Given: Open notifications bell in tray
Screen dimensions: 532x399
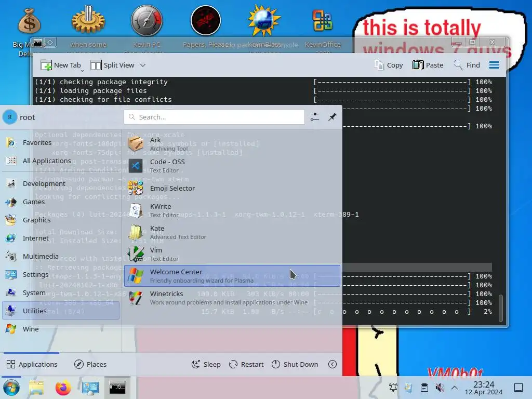Looking at the screenshot, I should pos(393,387).
